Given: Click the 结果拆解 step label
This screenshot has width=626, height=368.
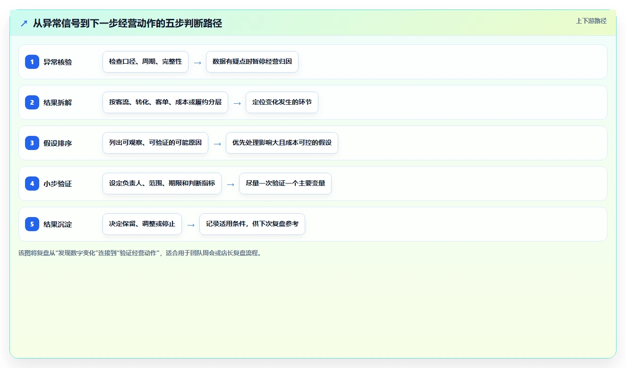Looking at the screenshot, I should click(x=58, y=102).
